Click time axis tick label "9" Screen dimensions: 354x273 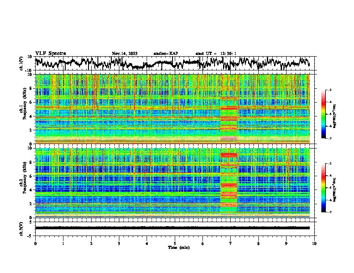286,244
